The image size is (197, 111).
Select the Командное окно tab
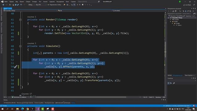[x=49, y=103]
